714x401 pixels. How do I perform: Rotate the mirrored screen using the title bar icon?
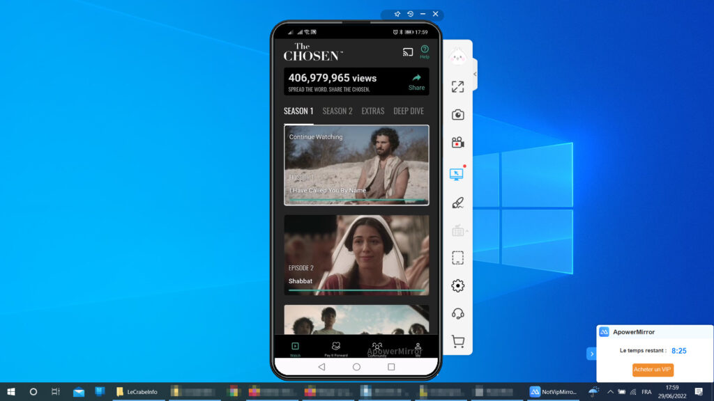[x=410, y=14]
